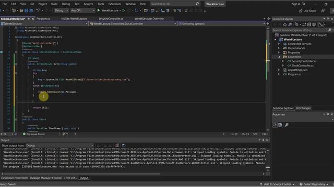
Task: Open the Extensions menu
Action: coord(115,4)
